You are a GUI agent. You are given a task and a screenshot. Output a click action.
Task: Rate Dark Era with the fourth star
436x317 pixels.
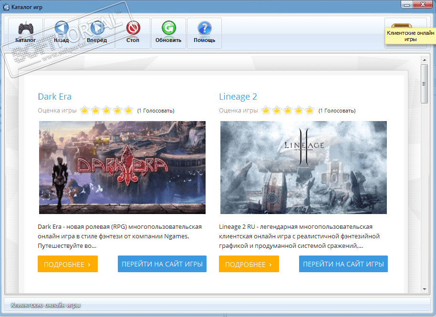pyautogui.click(x=117, y=111)
